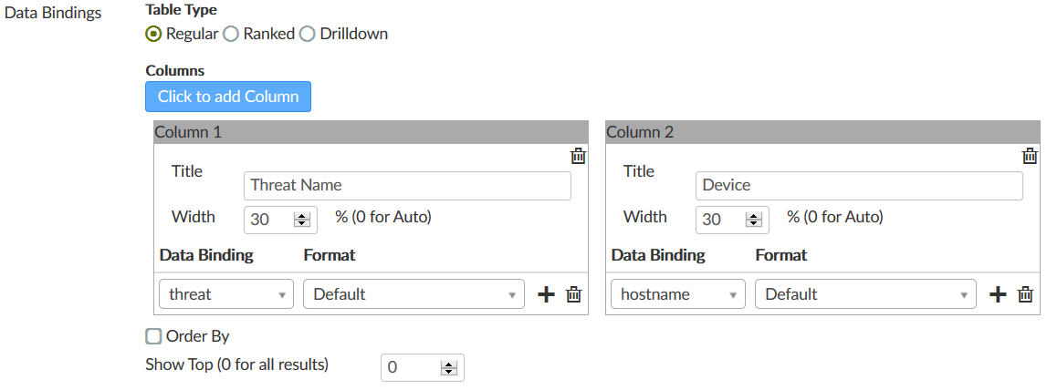The width and height of the screenshot is (1047, 390).
Task: Open the threat data binding dropdown
Action: (x=226, y=294)
